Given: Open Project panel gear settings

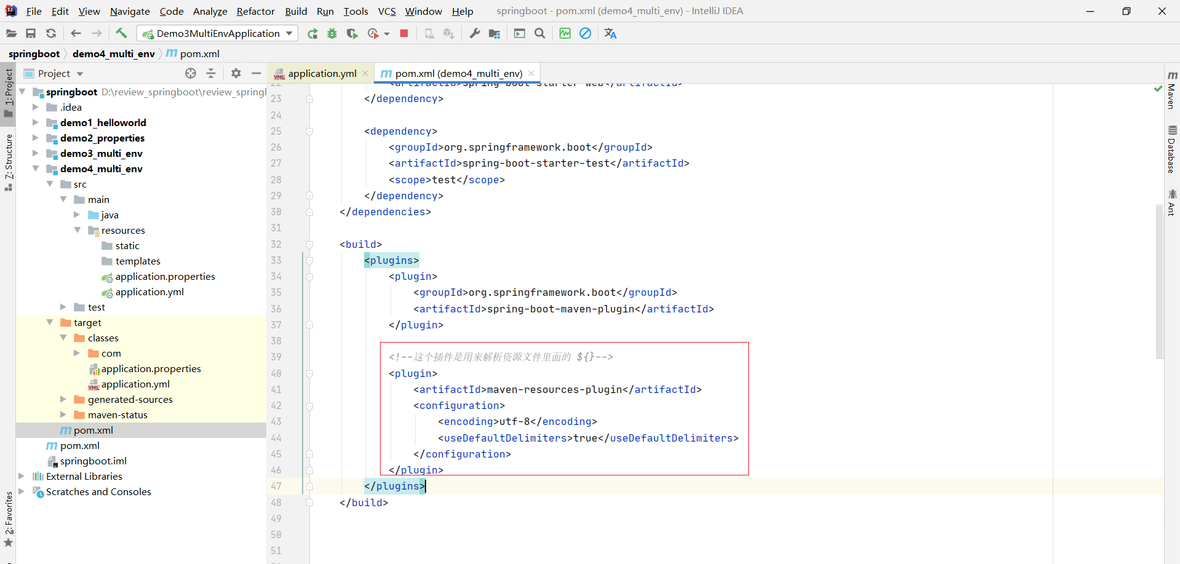Looking at the screenshot, I should point(236,73).
